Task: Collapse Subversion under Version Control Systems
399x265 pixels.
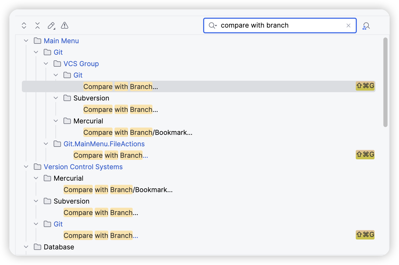Action: [x=36, y=201]
